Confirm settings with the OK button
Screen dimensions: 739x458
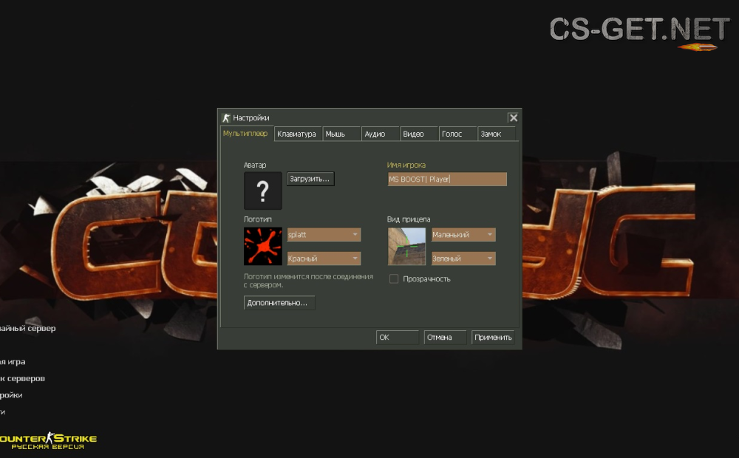[x=398, y=338]
